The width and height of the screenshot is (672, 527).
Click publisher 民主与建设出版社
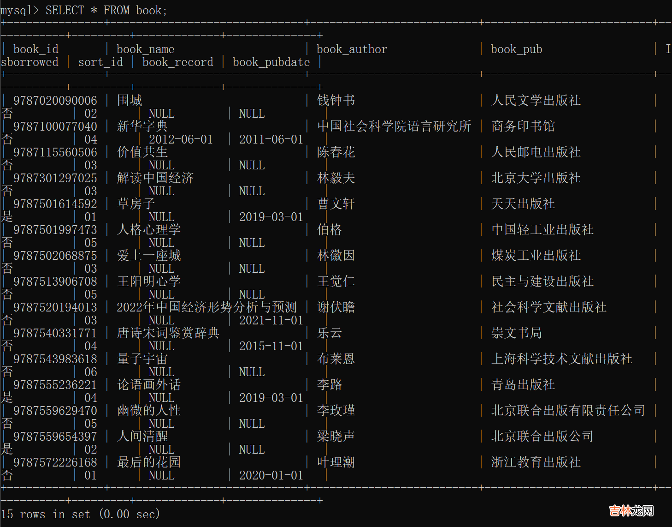pos(542,281)
